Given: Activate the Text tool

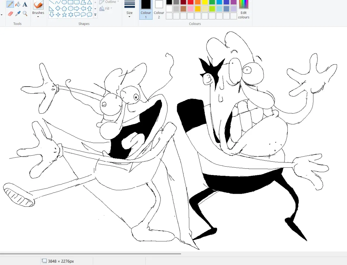Looking at the screenshot, I should point(25,4).
